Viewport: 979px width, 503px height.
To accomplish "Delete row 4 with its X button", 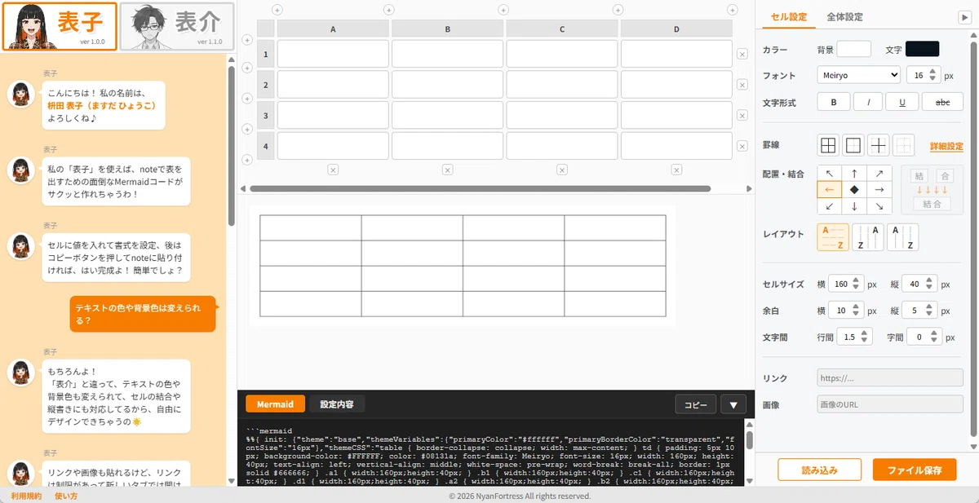I will coord(742,146).
